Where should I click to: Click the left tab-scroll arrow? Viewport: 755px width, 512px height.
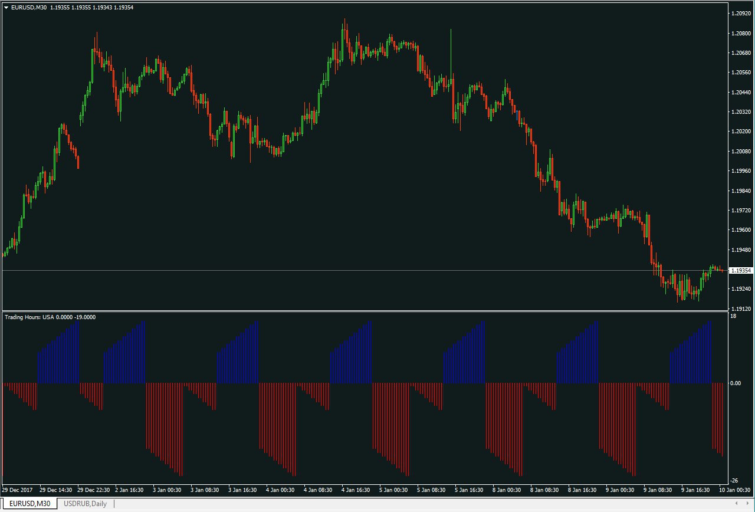pos(736,503)
